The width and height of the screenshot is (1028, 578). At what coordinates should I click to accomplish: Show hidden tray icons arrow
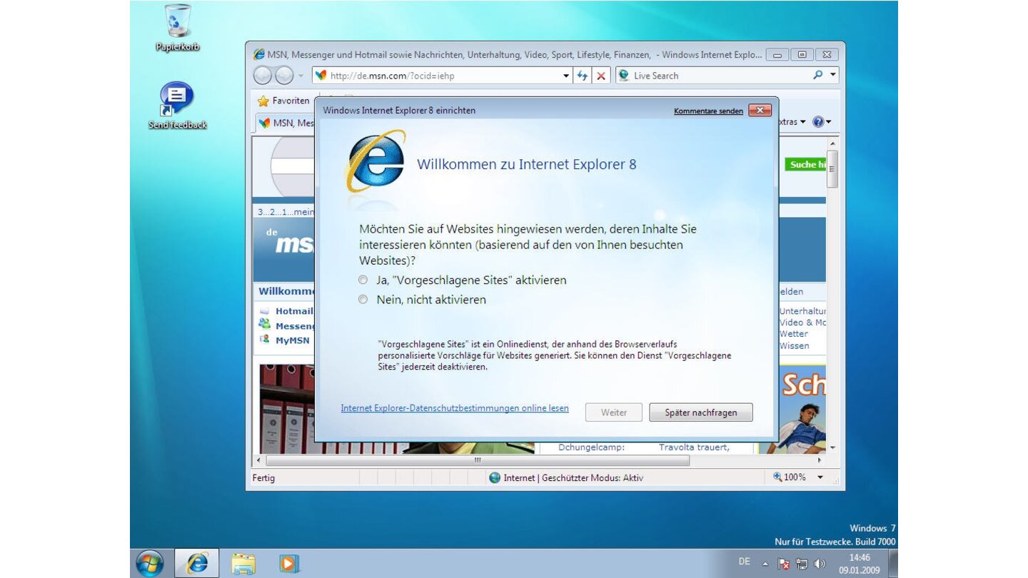[x=765, y=564]
